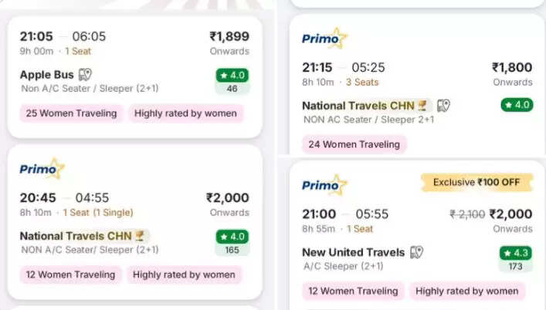This screenshot has width=546, height=310.
Task: Open the Apple Bus listing by its name
Action: point(47,75)
